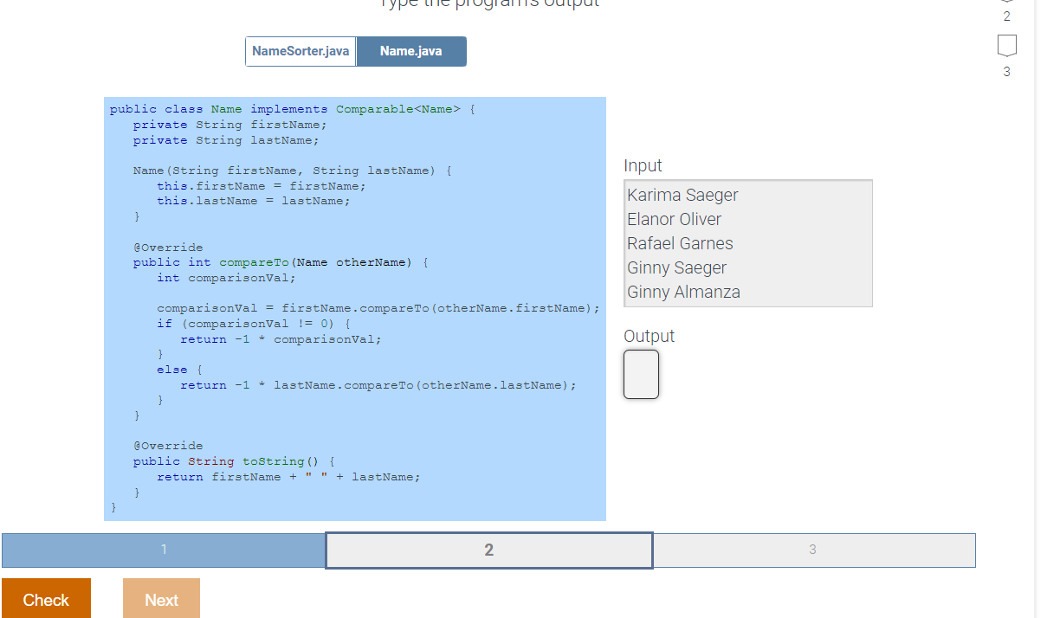Click the Output label

[x=649, y=336]
